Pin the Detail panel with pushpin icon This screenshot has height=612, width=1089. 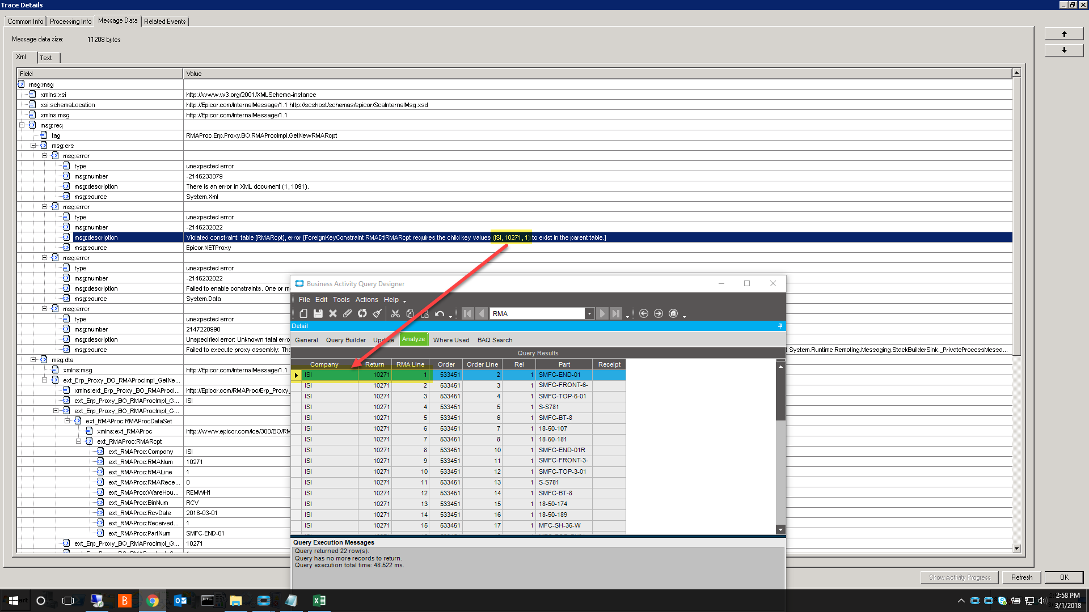pyautogui.click(x=780, y=326)
